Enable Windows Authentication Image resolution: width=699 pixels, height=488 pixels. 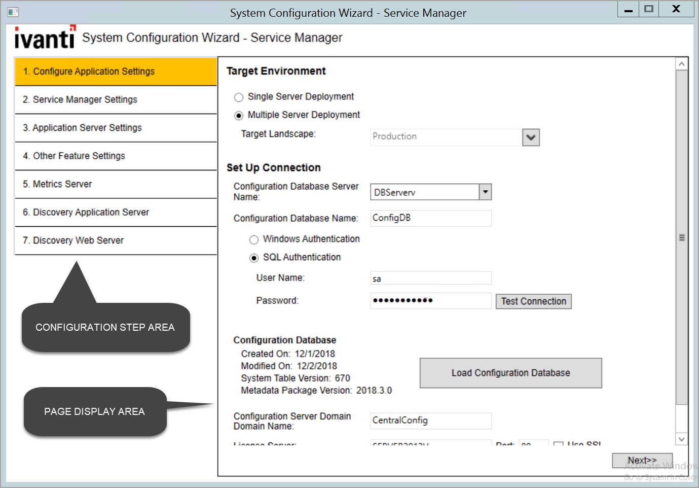point(254,239)
